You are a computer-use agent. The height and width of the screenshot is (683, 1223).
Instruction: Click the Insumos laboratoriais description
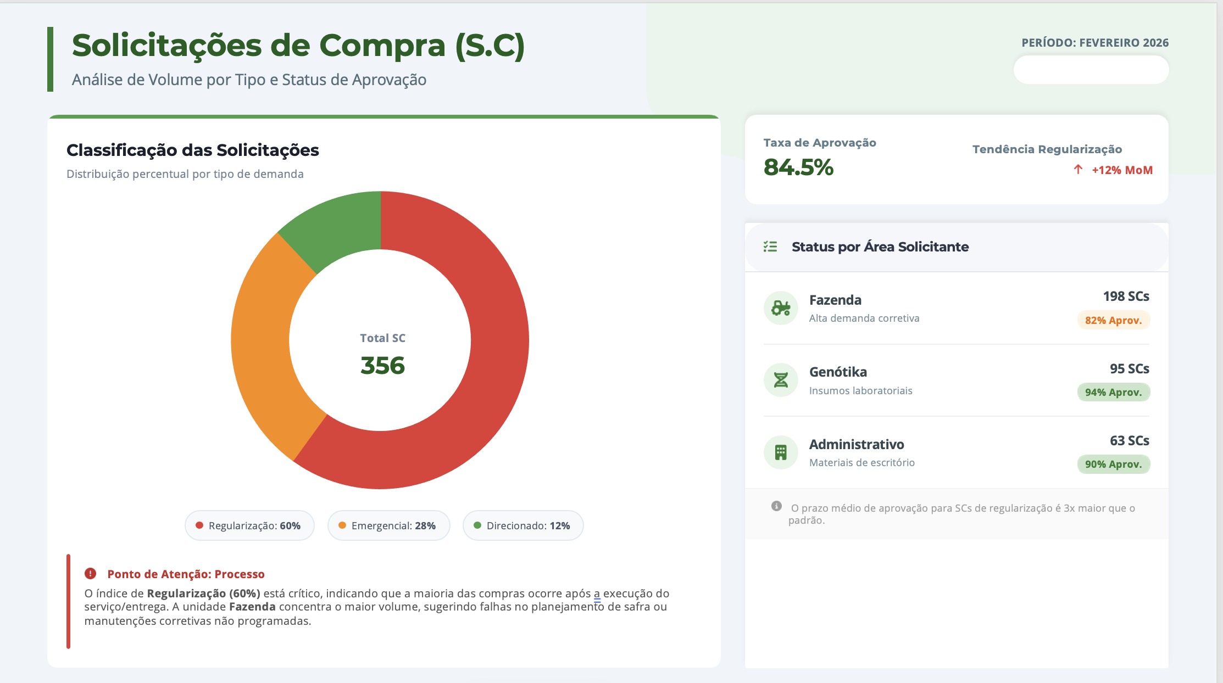click(x=861, y=391)
